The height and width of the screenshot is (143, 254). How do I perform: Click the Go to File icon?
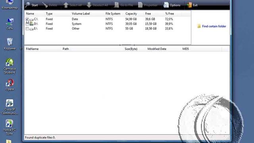116,5
